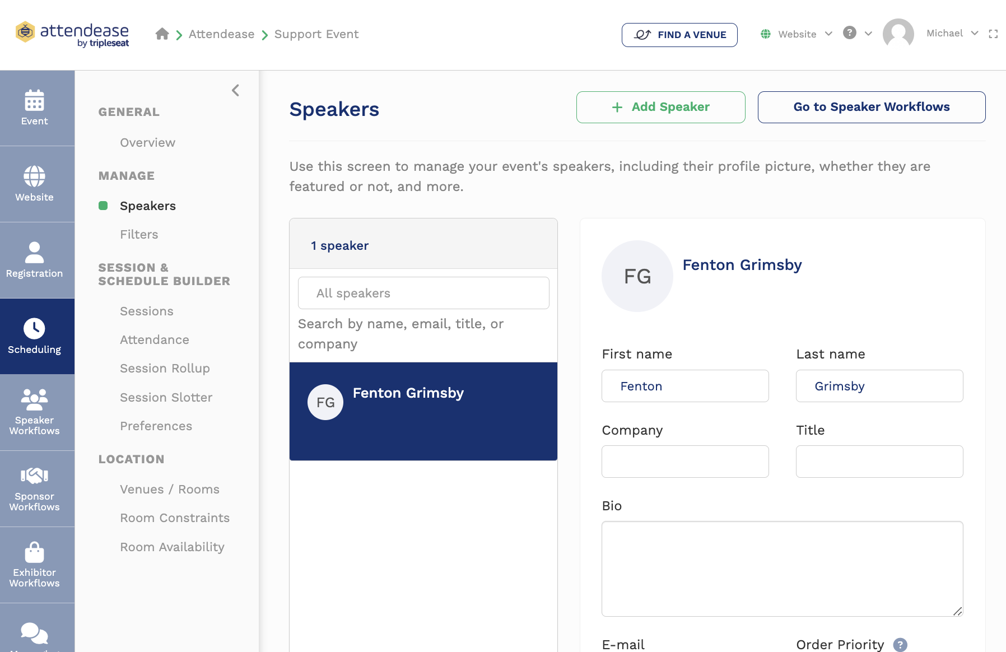Screen dimensions: 1006x652
Task: Click Go to Speaker Workflows
Action: click(x=871, y=106)
